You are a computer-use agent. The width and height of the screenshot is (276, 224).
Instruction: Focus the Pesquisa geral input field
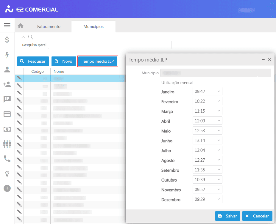(x=110, y=45)
